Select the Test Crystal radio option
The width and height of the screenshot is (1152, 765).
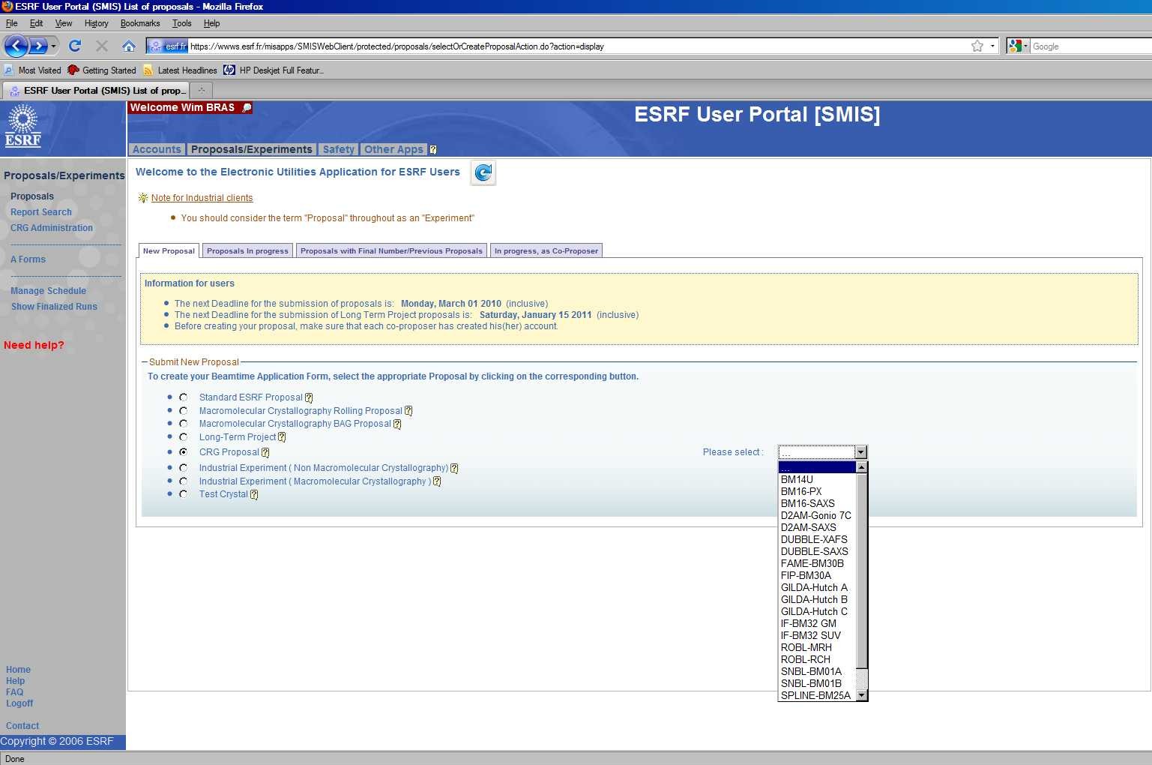[x=184, y=494]
